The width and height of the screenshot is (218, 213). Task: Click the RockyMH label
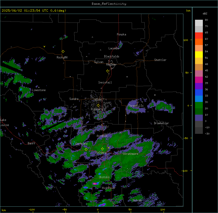pos(62,57)
